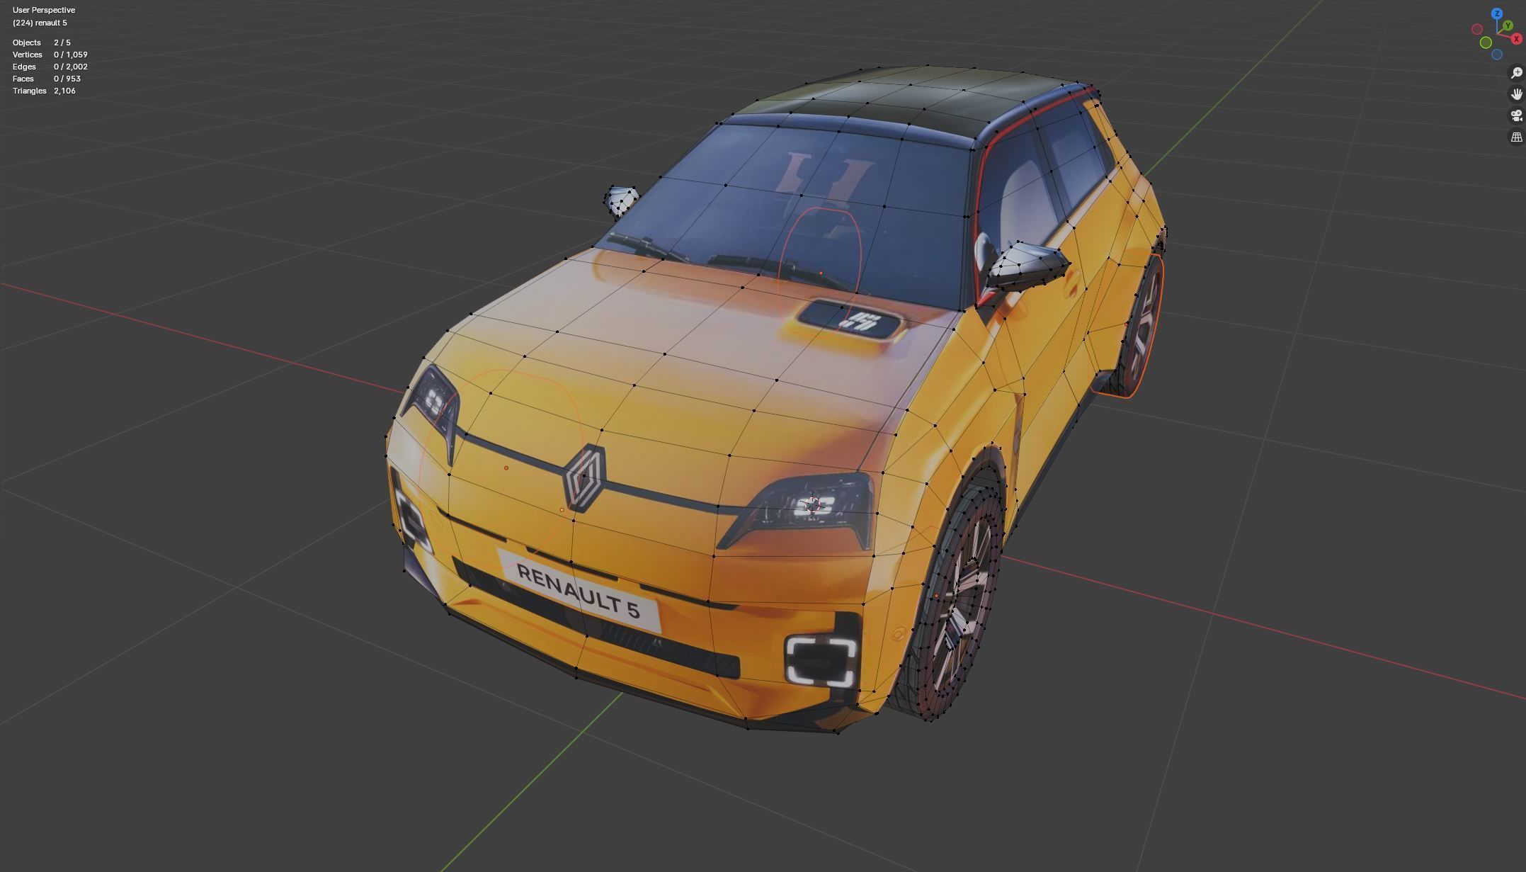
Task: Click the red X axis gizmo ball
Action: 1517,39
